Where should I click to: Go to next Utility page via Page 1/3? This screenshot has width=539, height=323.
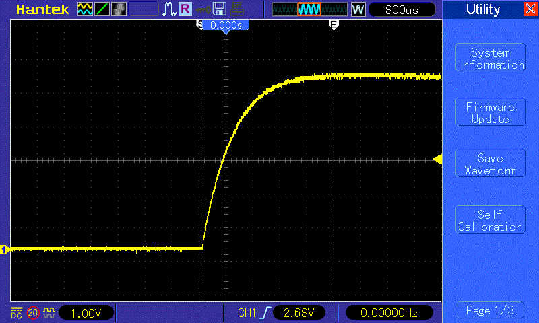[x=490, y=310]
